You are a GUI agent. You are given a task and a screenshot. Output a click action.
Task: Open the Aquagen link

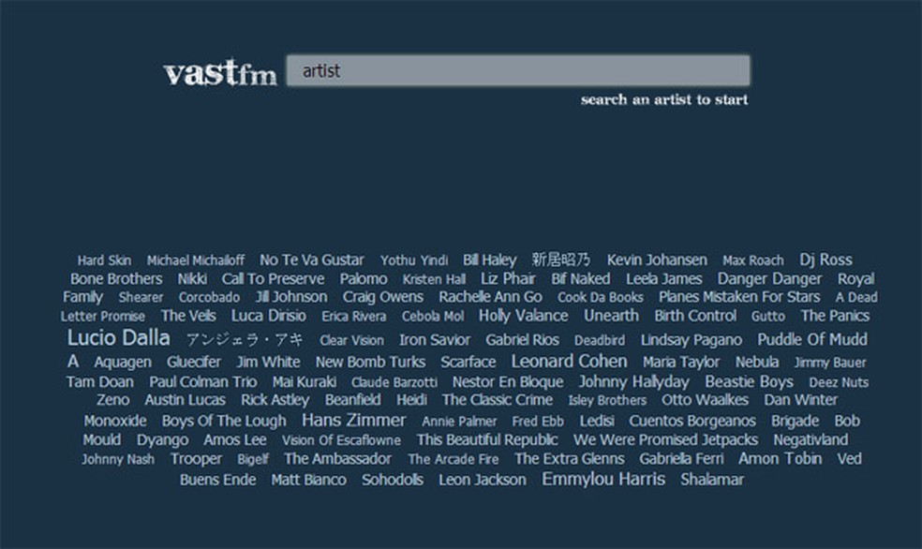[123, 362]
